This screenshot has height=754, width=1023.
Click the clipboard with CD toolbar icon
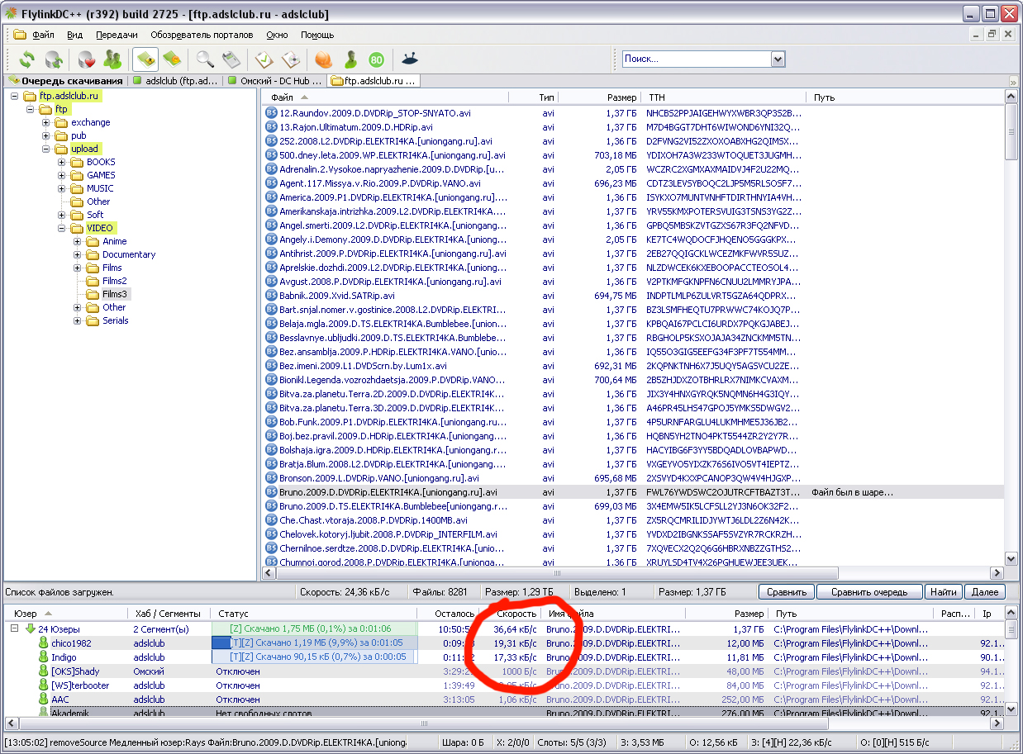coord(290,59)
